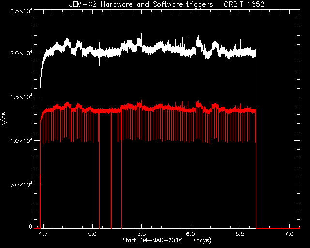The image size is (310, 248).
Task: Click the '(days)' unit label
Action: [x=202, y=240]
